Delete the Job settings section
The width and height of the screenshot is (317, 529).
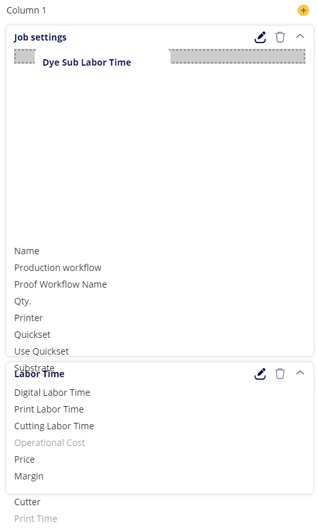tap(280, 37)
